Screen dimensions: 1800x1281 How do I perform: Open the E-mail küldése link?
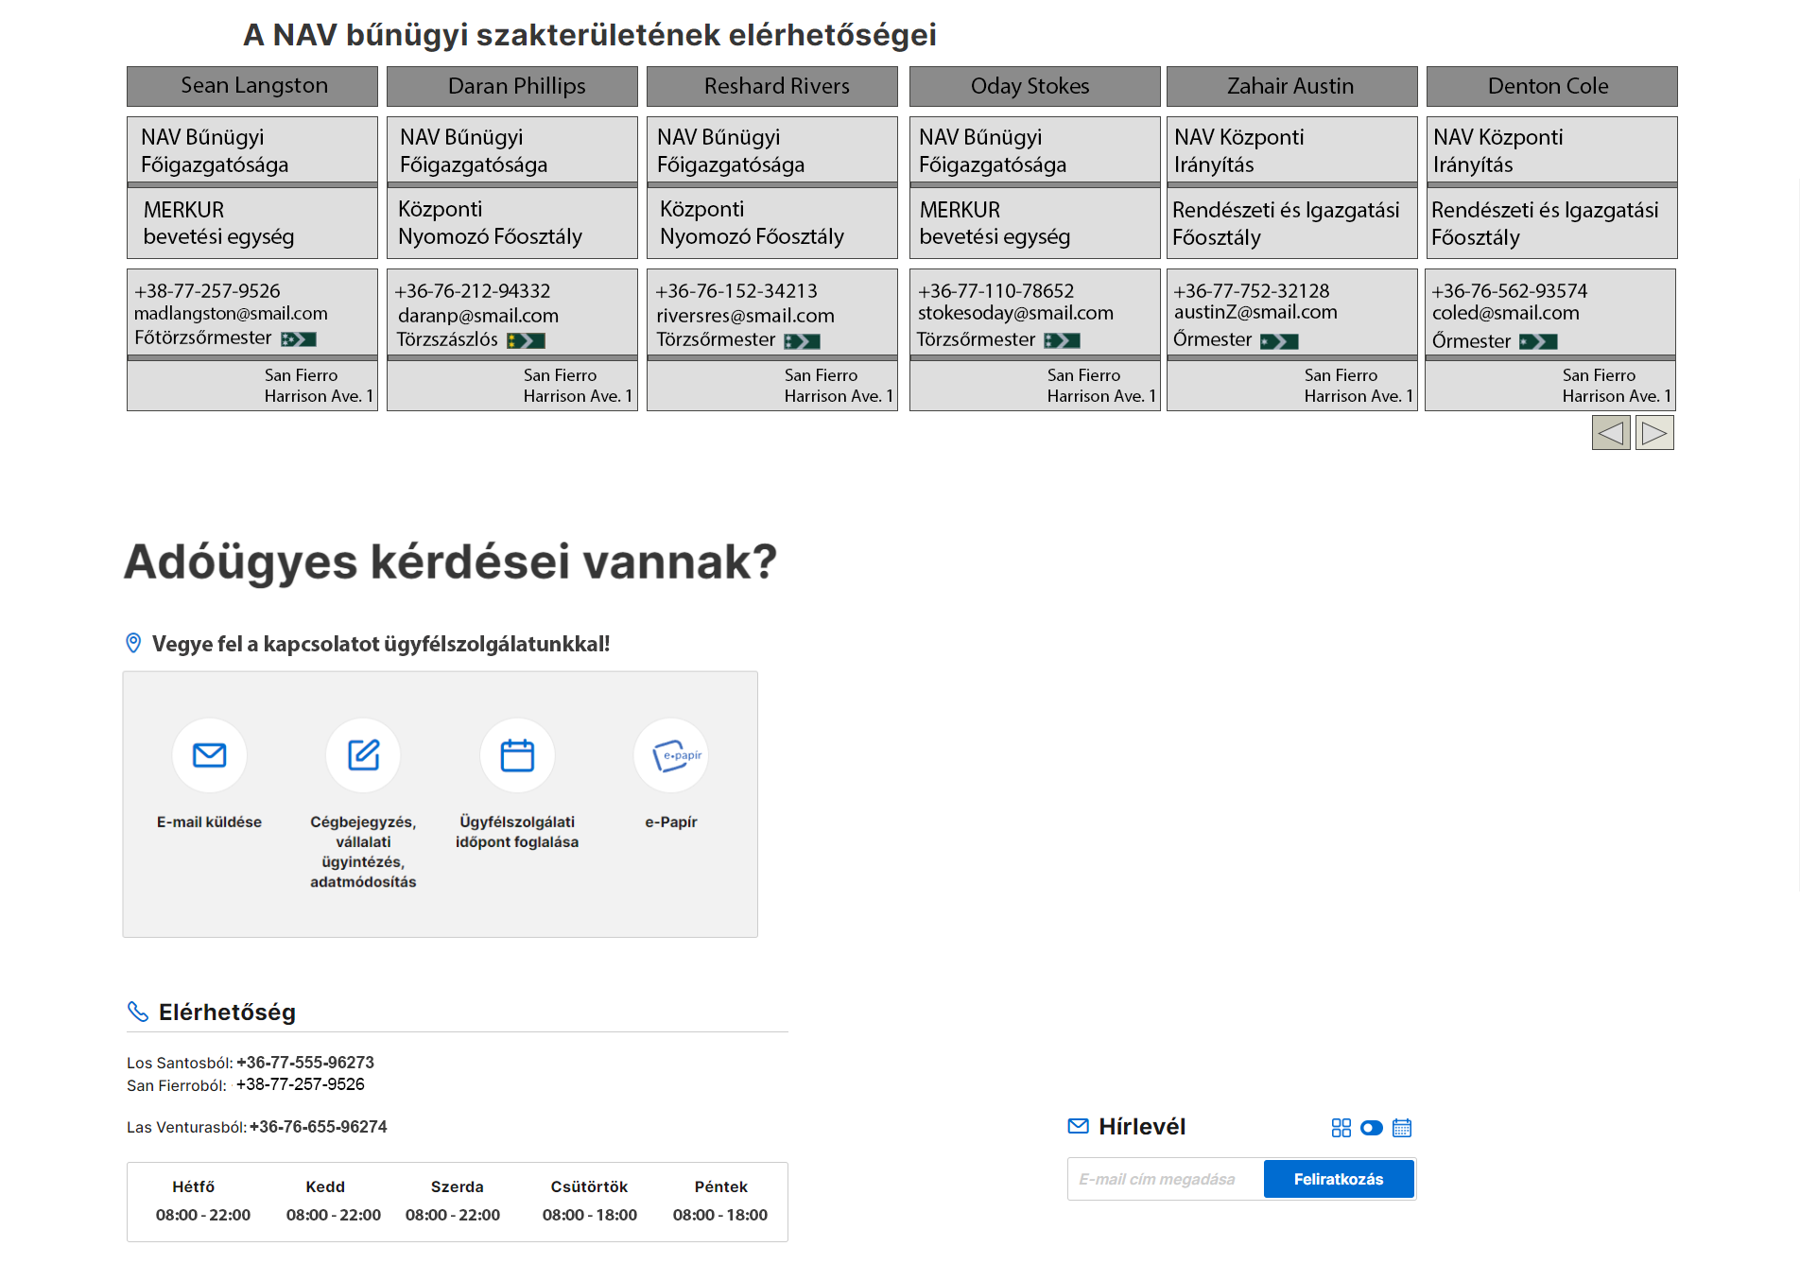pyautogui.click(x=209, y=822)
